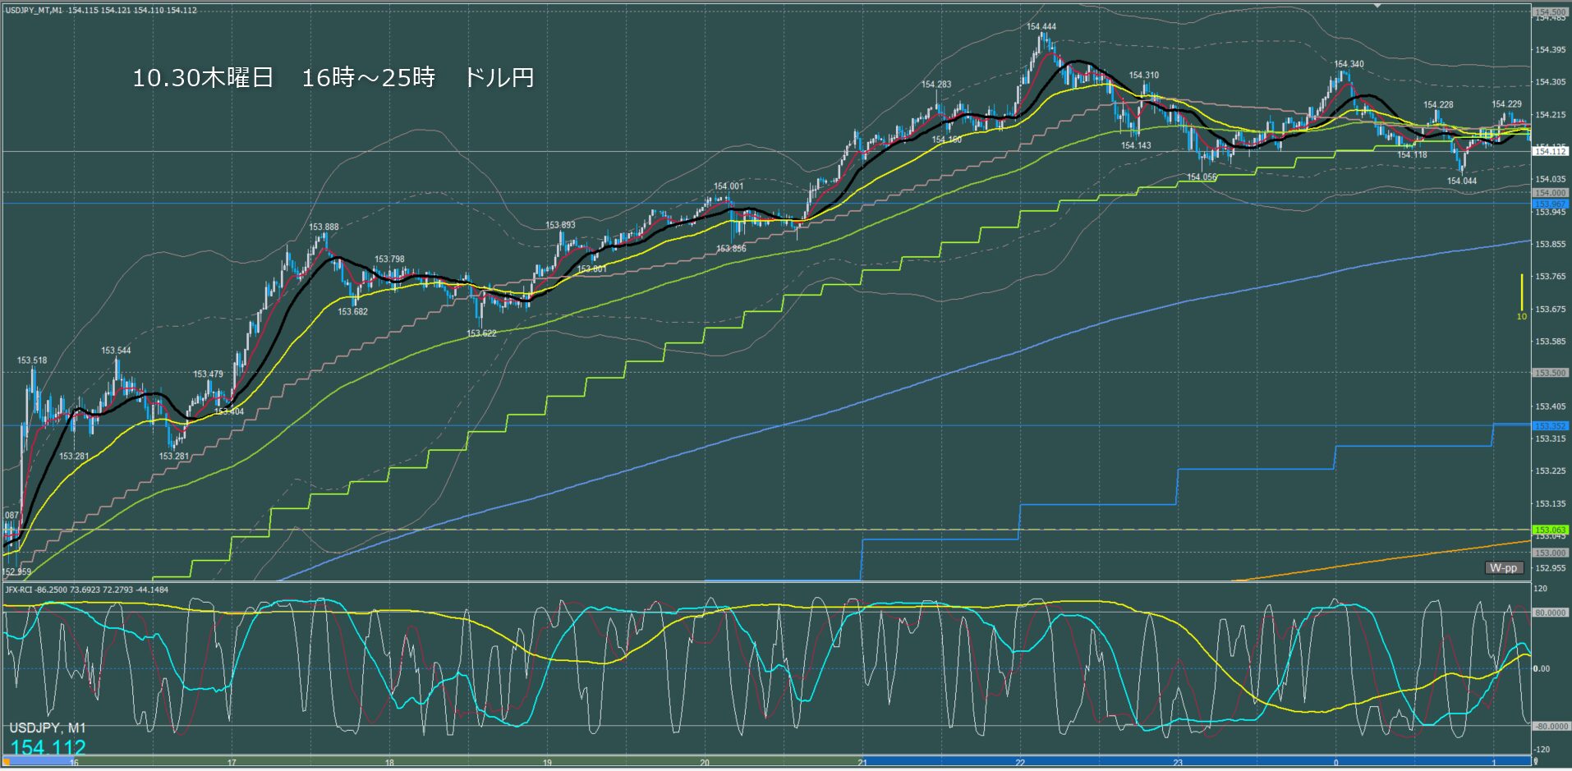
Task: Click the small orange square on time bar
Action: [x=7, y=762]
